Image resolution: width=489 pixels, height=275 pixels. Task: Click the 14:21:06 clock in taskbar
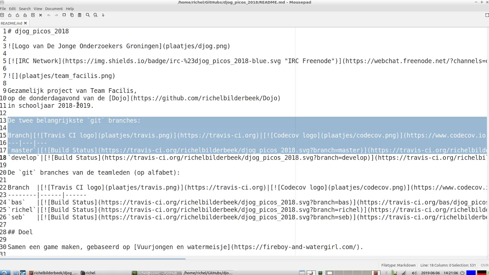click(x=450, y=273)
